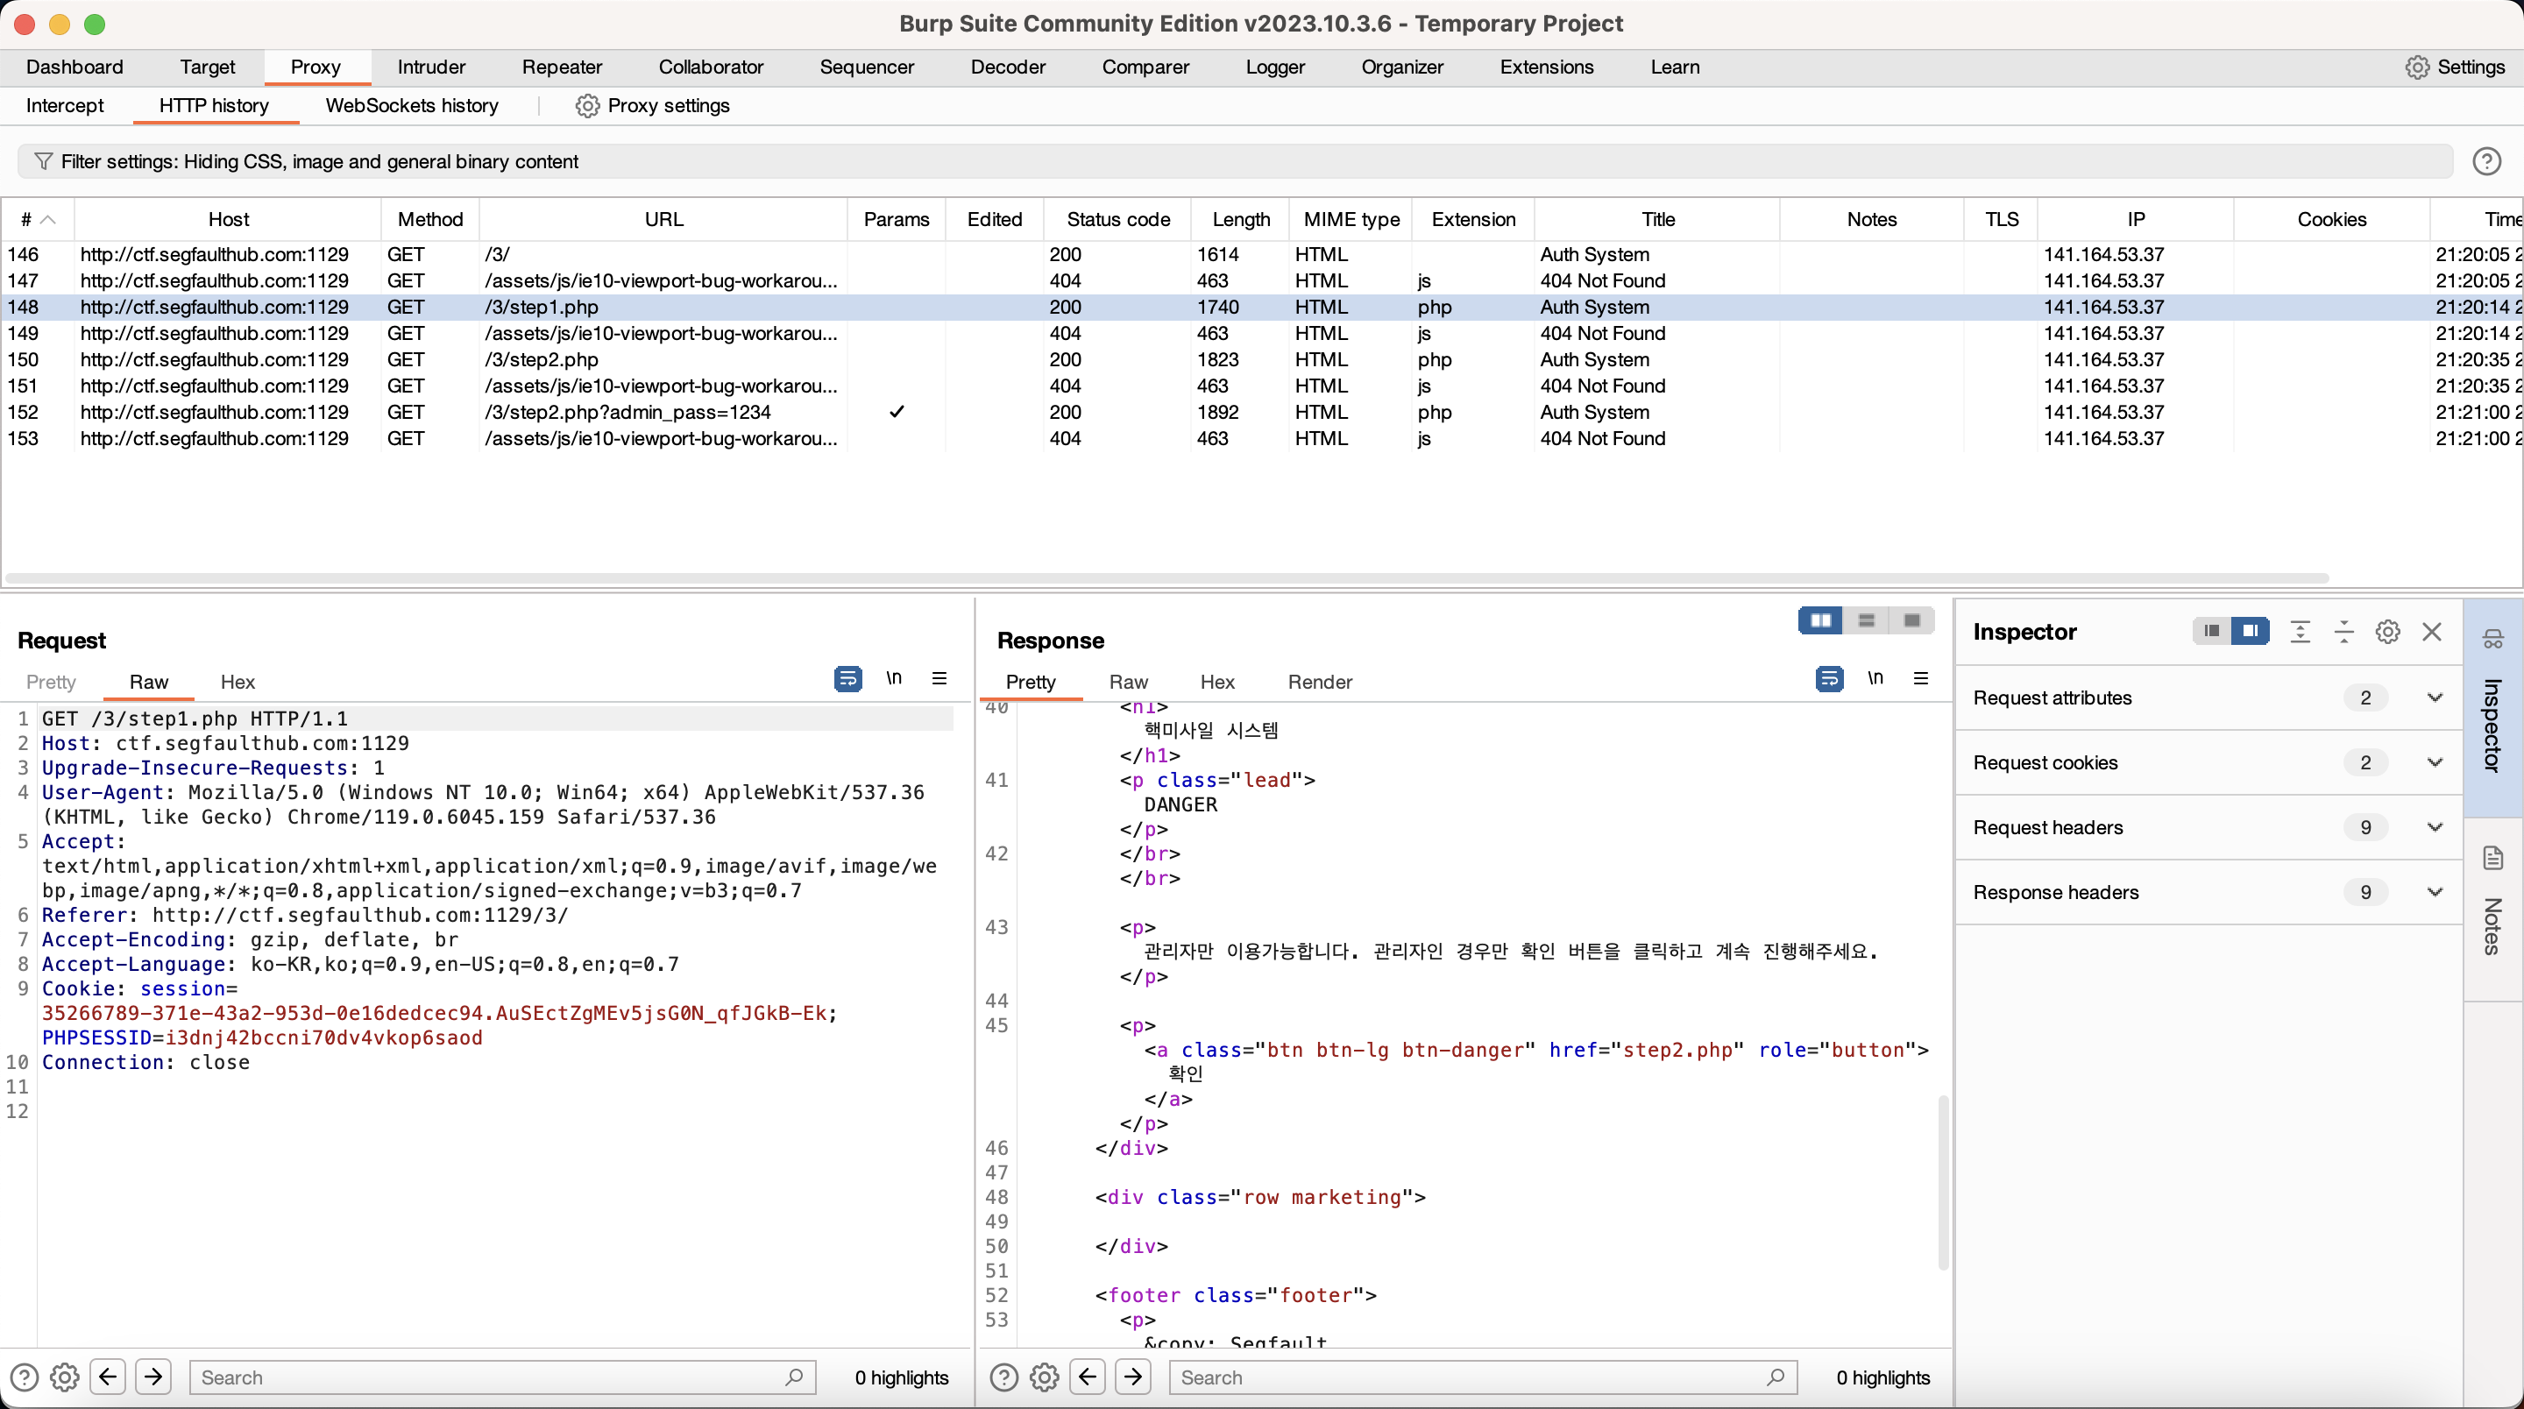Select the Inspector side tab icon
Image resolution: width=2524 pixels, height=1409 pixels.
point(2492,640)
